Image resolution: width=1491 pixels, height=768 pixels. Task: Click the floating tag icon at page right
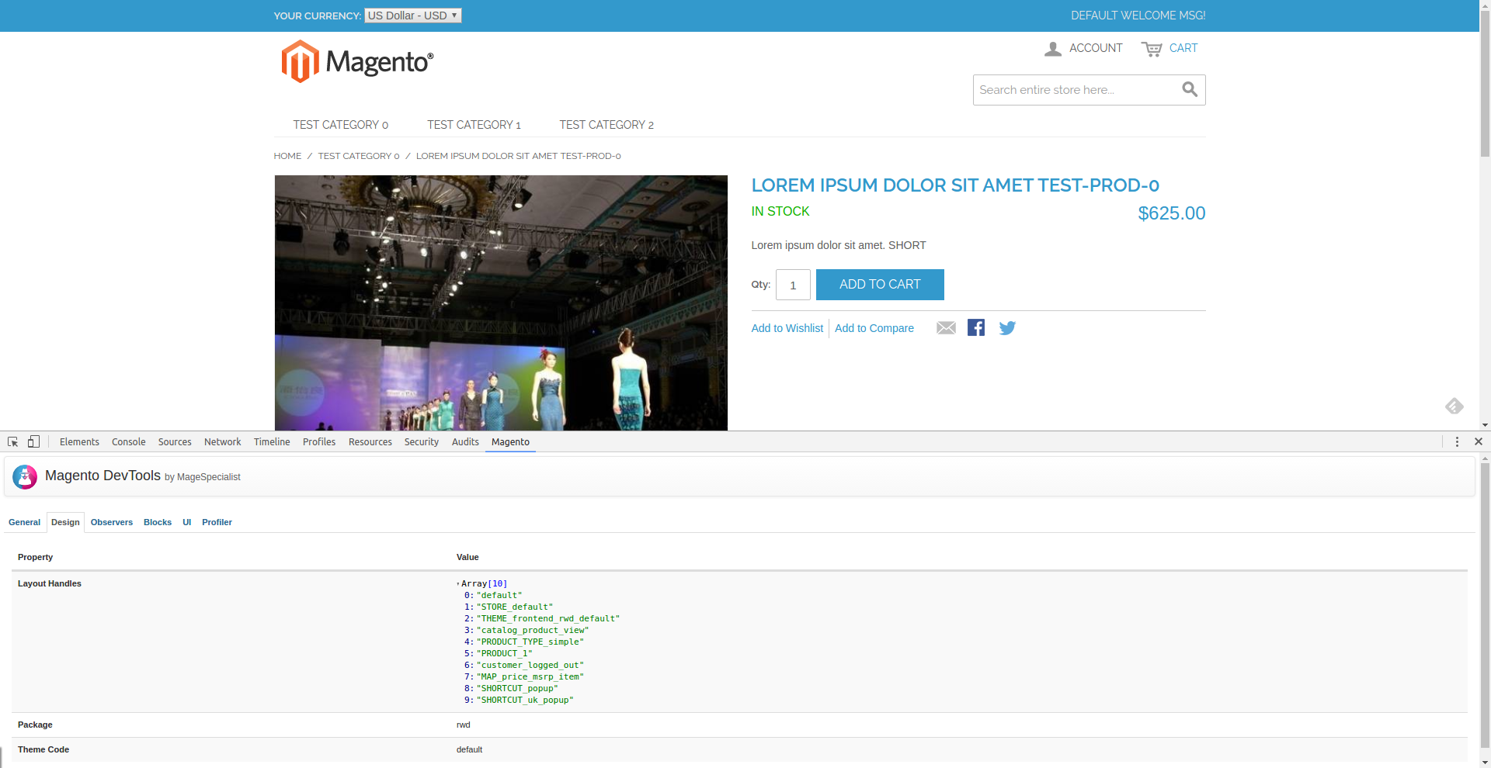(x=1455, y=406)
